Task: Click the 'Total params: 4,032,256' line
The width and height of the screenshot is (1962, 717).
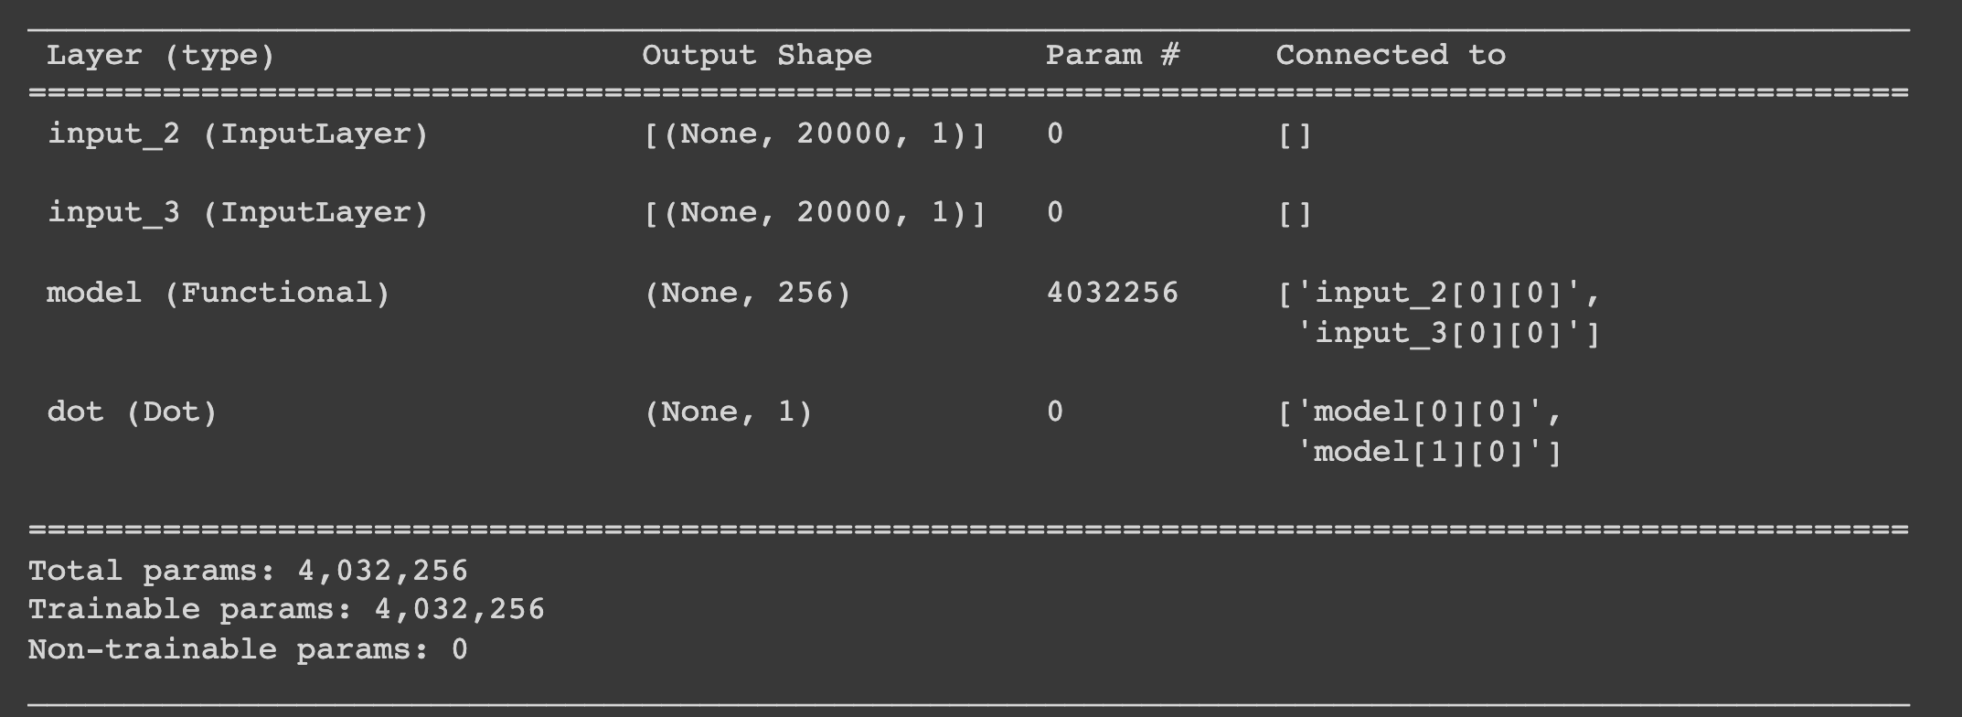Action: click(248, 572)
